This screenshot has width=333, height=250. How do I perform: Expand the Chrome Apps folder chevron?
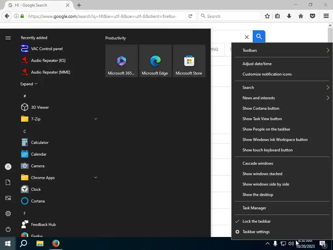(96, 177)
